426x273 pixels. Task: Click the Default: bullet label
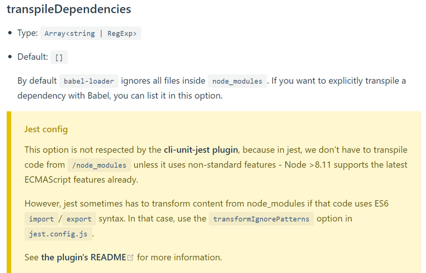(33, 57)
